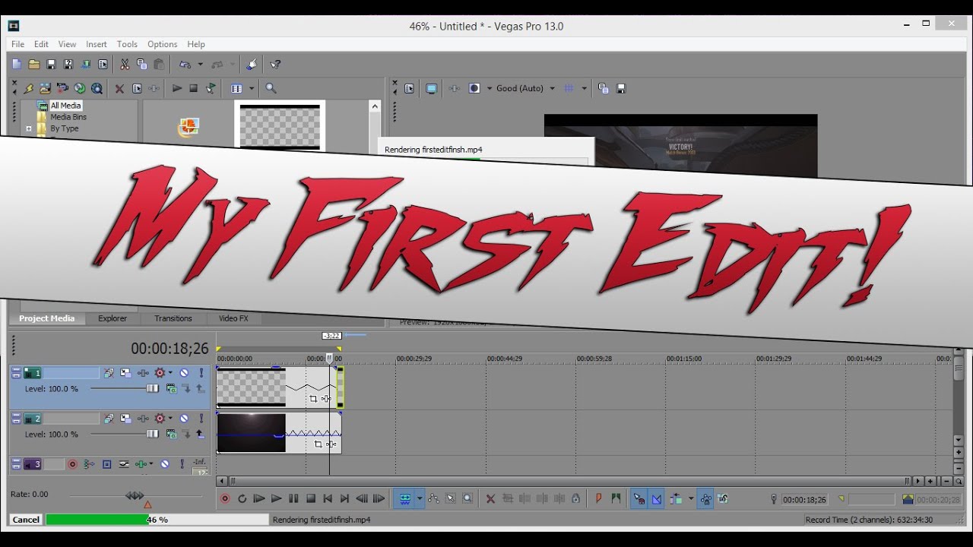The width and height of the screenshot is (973, 547).
Task: Cancel the rendering in progress
Action: pyautogui.click(x=26, y=520)
